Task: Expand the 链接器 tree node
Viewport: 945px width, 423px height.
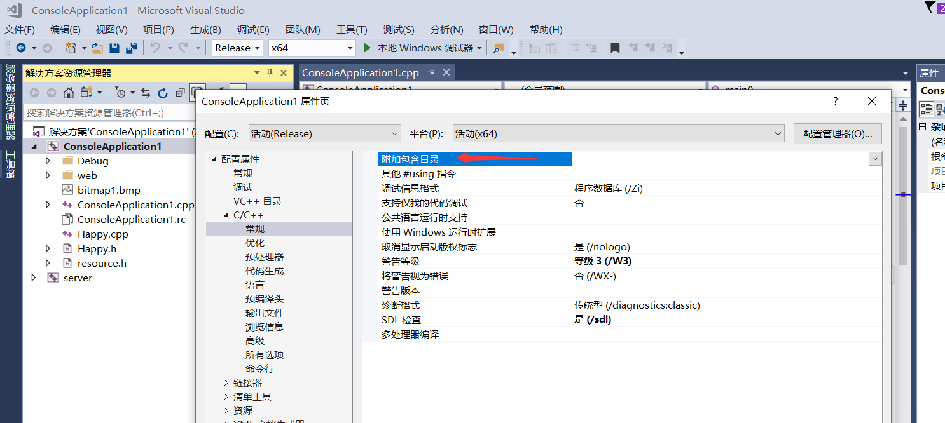Action: coord(226,383)
